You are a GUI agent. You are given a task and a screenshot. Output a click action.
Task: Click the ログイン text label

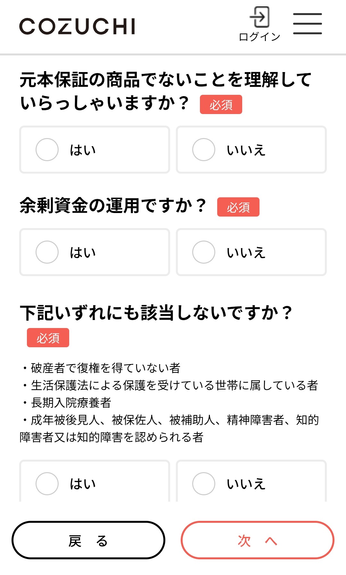[259, 37]
